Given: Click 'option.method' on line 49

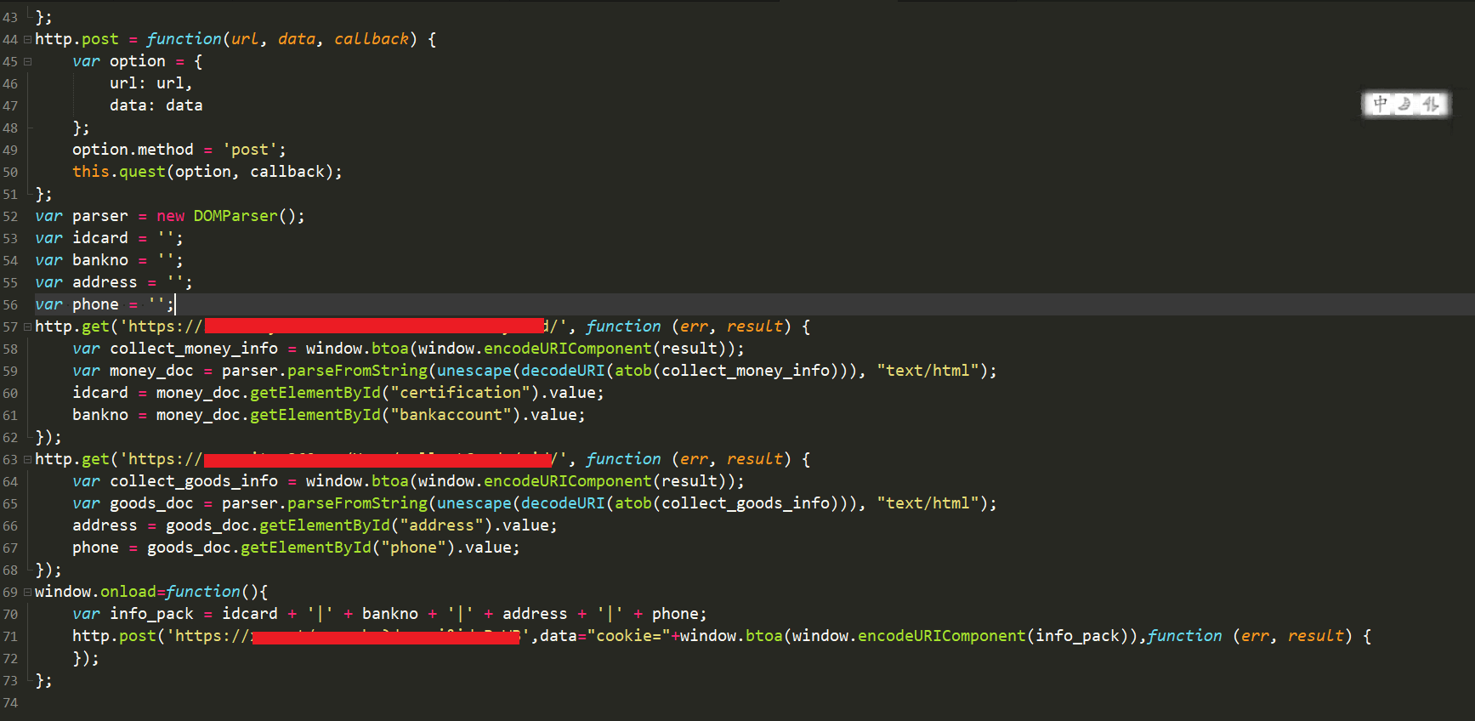Looking at the screenshot, I should [x=133, y=150].
